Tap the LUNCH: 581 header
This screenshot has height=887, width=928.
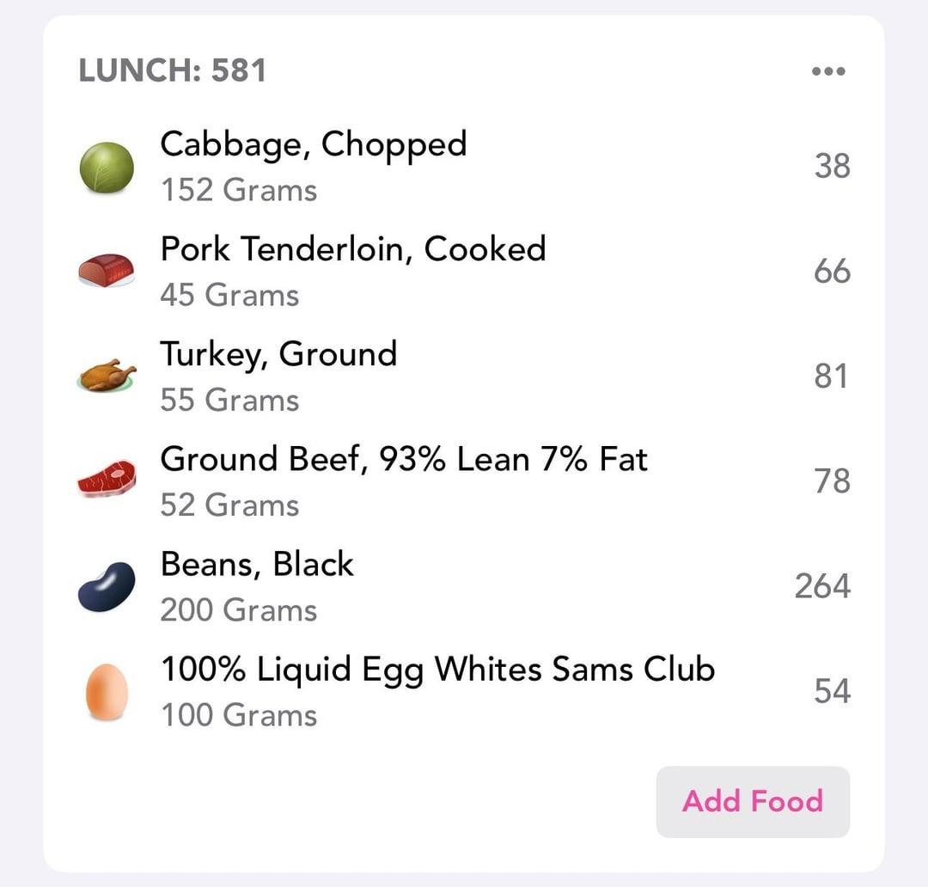pos(172,70)
